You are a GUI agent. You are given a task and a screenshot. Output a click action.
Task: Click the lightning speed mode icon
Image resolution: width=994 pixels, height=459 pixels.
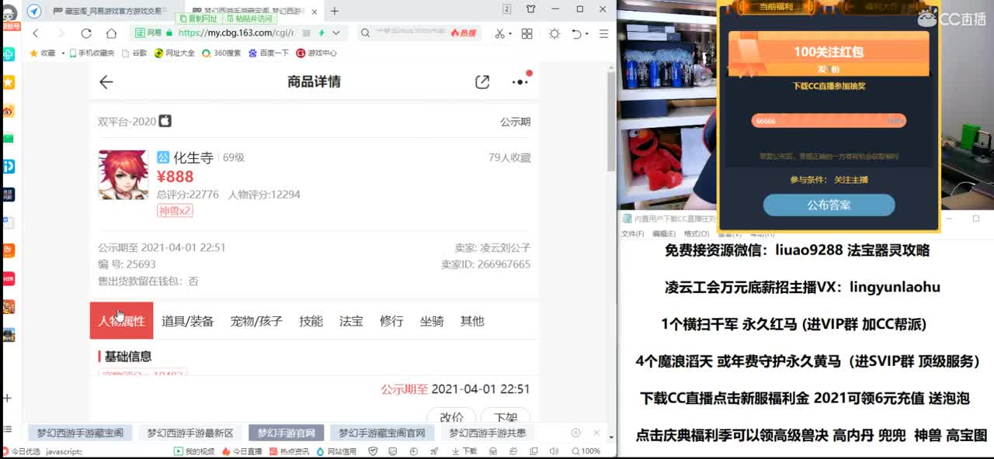(321, 33)
